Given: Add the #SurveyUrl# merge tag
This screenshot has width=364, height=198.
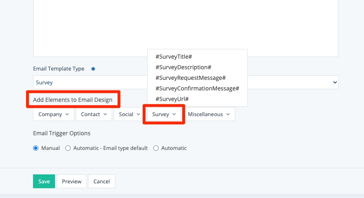Looking at the screenshot, I should [x=172, y=99].
